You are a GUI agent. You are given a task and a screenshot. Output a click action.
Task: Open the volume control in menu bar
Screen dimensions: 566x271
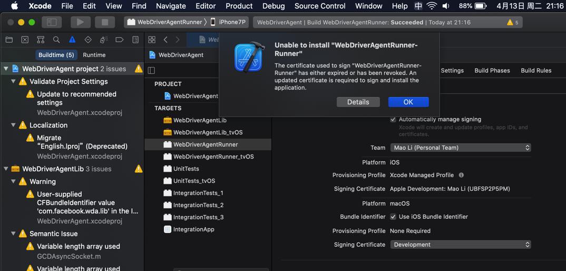point(446,6)
